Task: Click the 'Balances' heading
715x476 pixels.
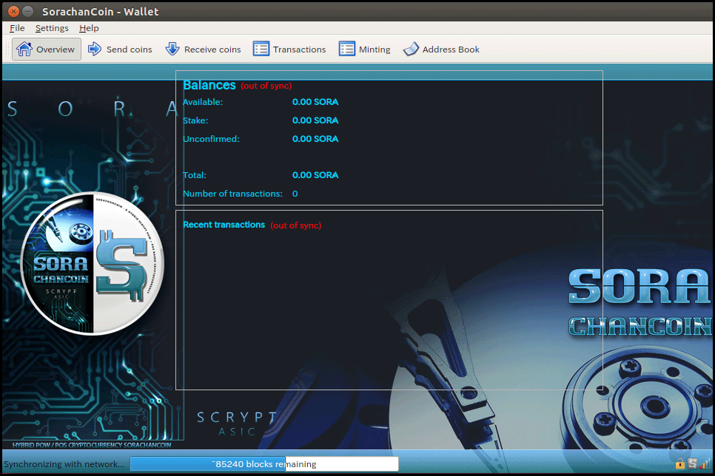Action: 209,85
